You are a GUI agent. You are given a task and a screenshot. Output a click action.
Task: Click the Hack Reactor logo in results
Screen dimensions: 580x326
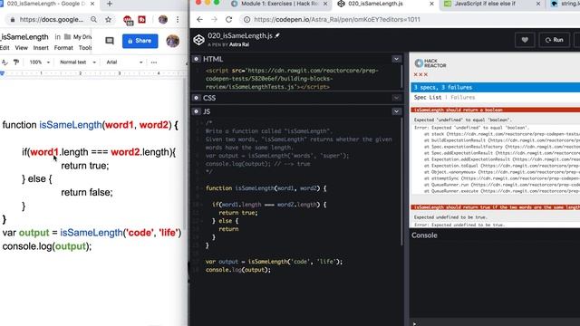click(430, 63)
